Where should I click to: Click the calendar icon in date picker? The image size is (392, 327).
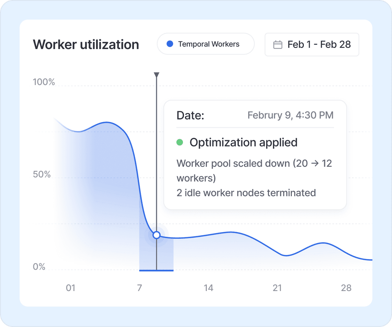pos(278,45)
